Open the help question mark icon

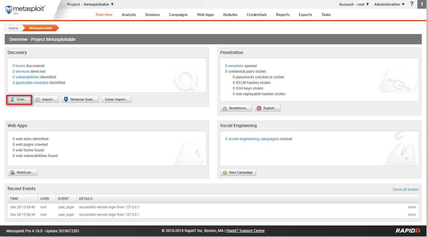tap(412, 4)
